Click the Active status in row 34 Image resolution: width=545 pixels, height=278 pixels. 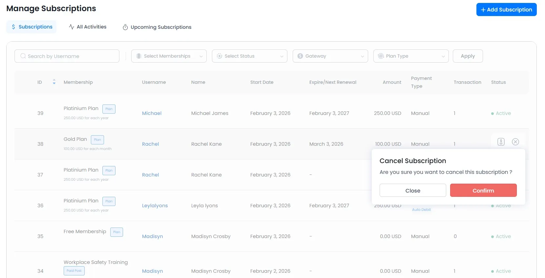(x=501, y=271)
